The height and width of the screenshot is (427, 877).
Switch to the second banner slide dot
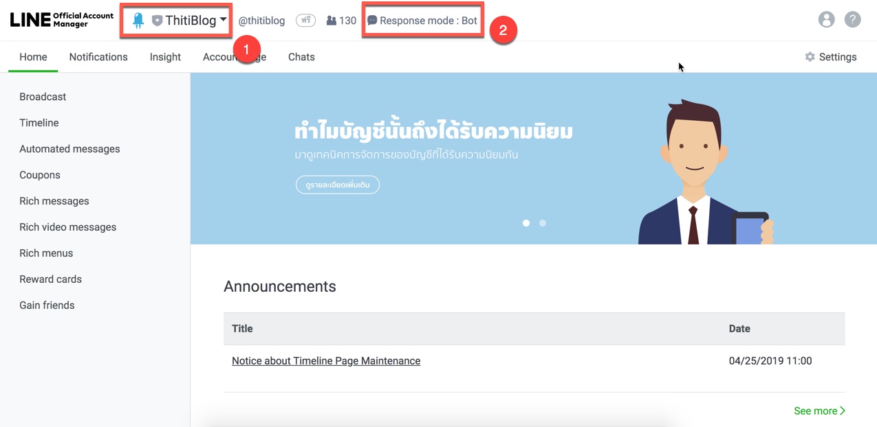(543, 223)
